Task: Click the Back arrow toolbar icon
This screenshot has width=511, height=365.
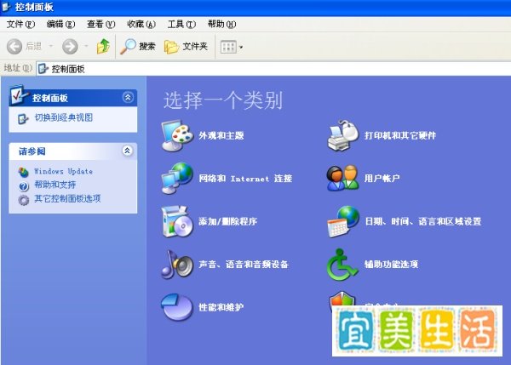Action: (x=14, y=47)
